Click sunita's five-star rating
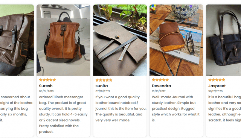Viewport: 241px width, 138px height. tap(104, 80)
